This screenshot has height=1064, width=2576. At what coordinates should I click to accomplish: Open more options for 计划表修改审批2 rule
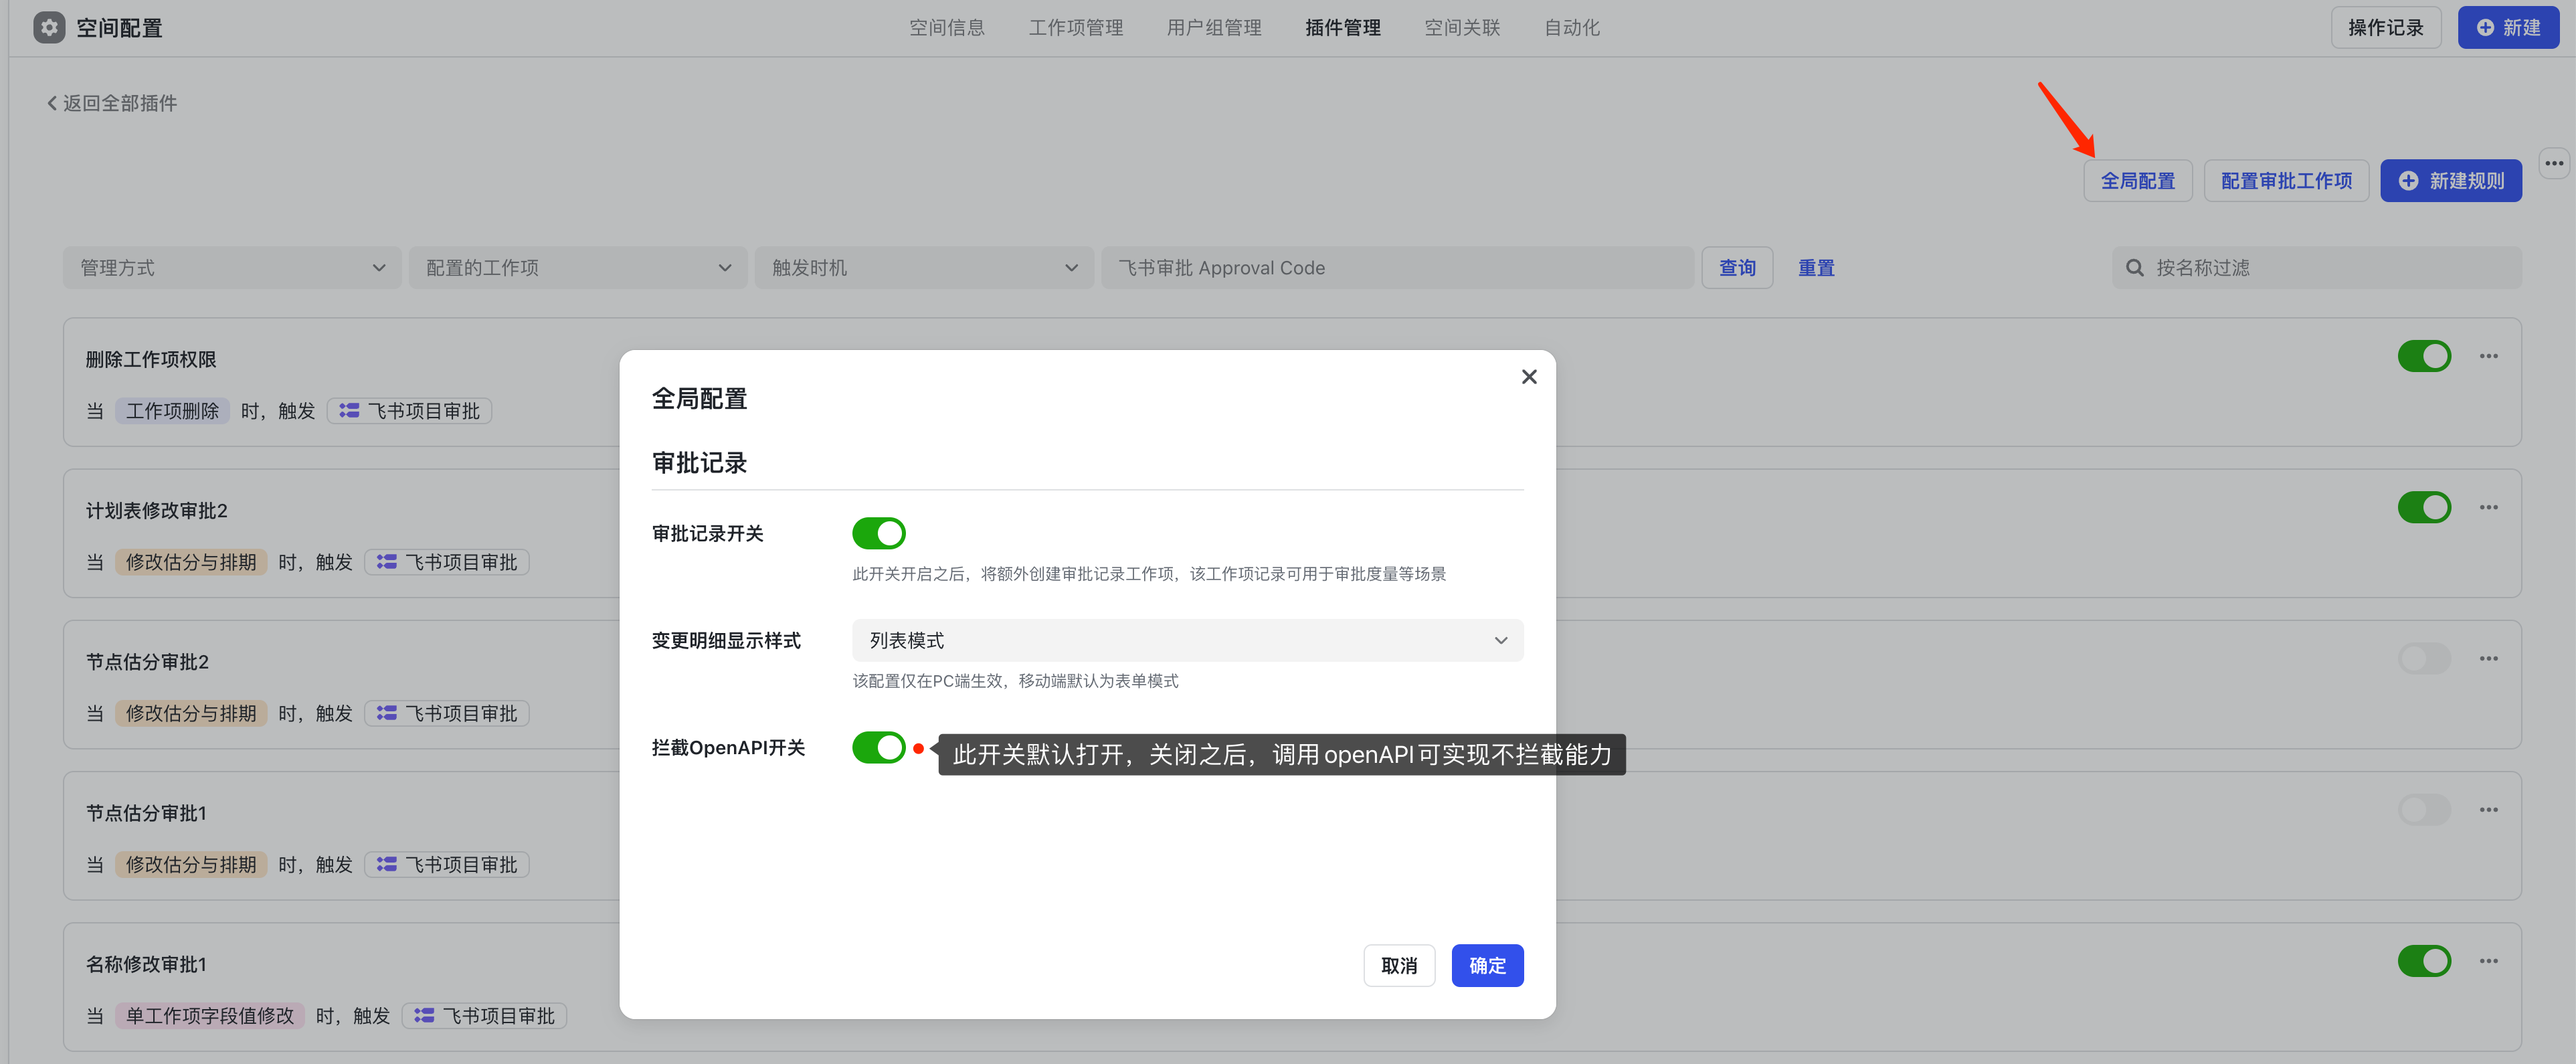(2488, 507)
